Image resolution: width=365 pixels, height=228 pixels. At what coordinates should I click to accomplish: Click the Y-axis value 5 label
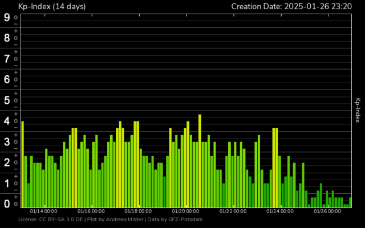click(x=7, y=100)
